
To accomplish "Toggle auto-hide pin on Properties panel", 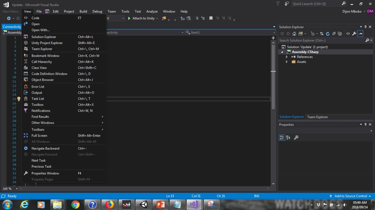I will [x=366, y=125].
